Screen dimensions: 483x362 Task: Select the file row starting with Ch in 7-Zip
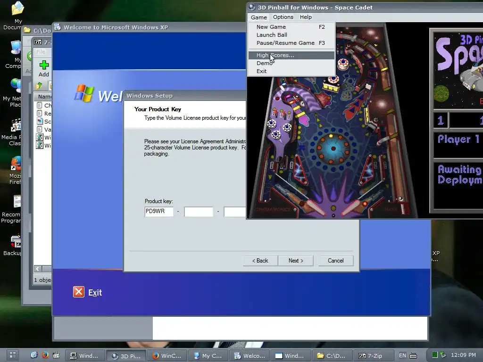44,105
